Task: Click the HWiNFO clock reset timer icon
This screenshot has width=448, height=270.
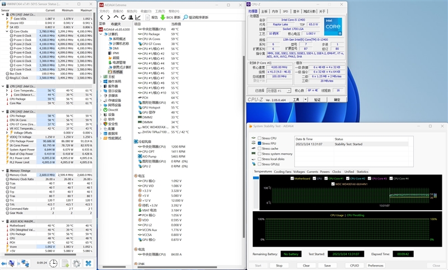Action: coord(53,263)
